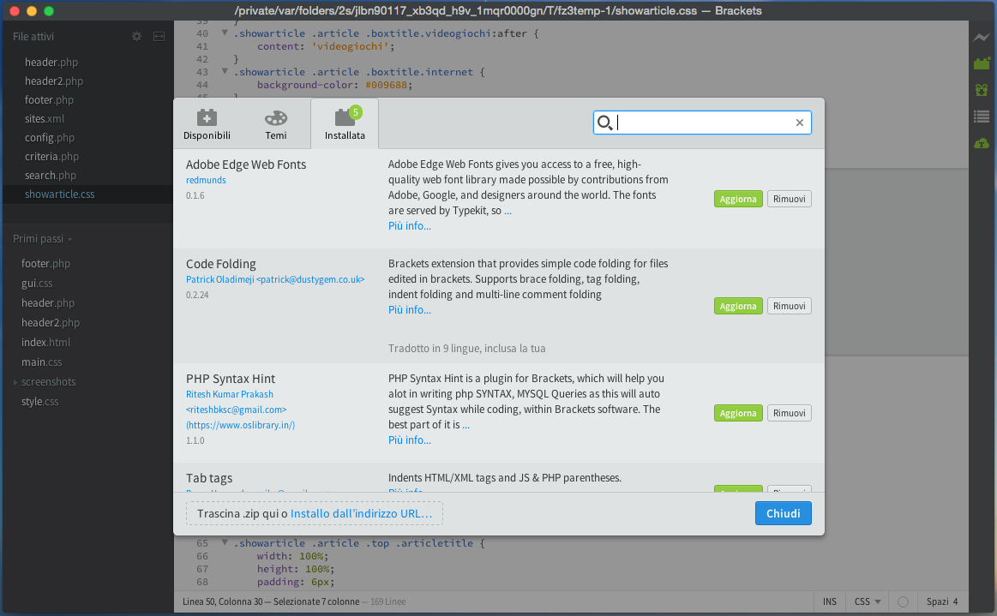Open Più info for Code Folding
The width and height of the screenshot is (997, 616).
410,309
